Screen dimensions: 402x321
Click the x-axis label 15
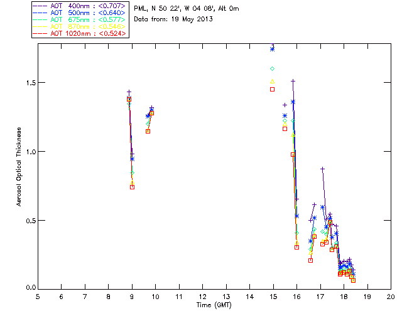tap(273, 297)
